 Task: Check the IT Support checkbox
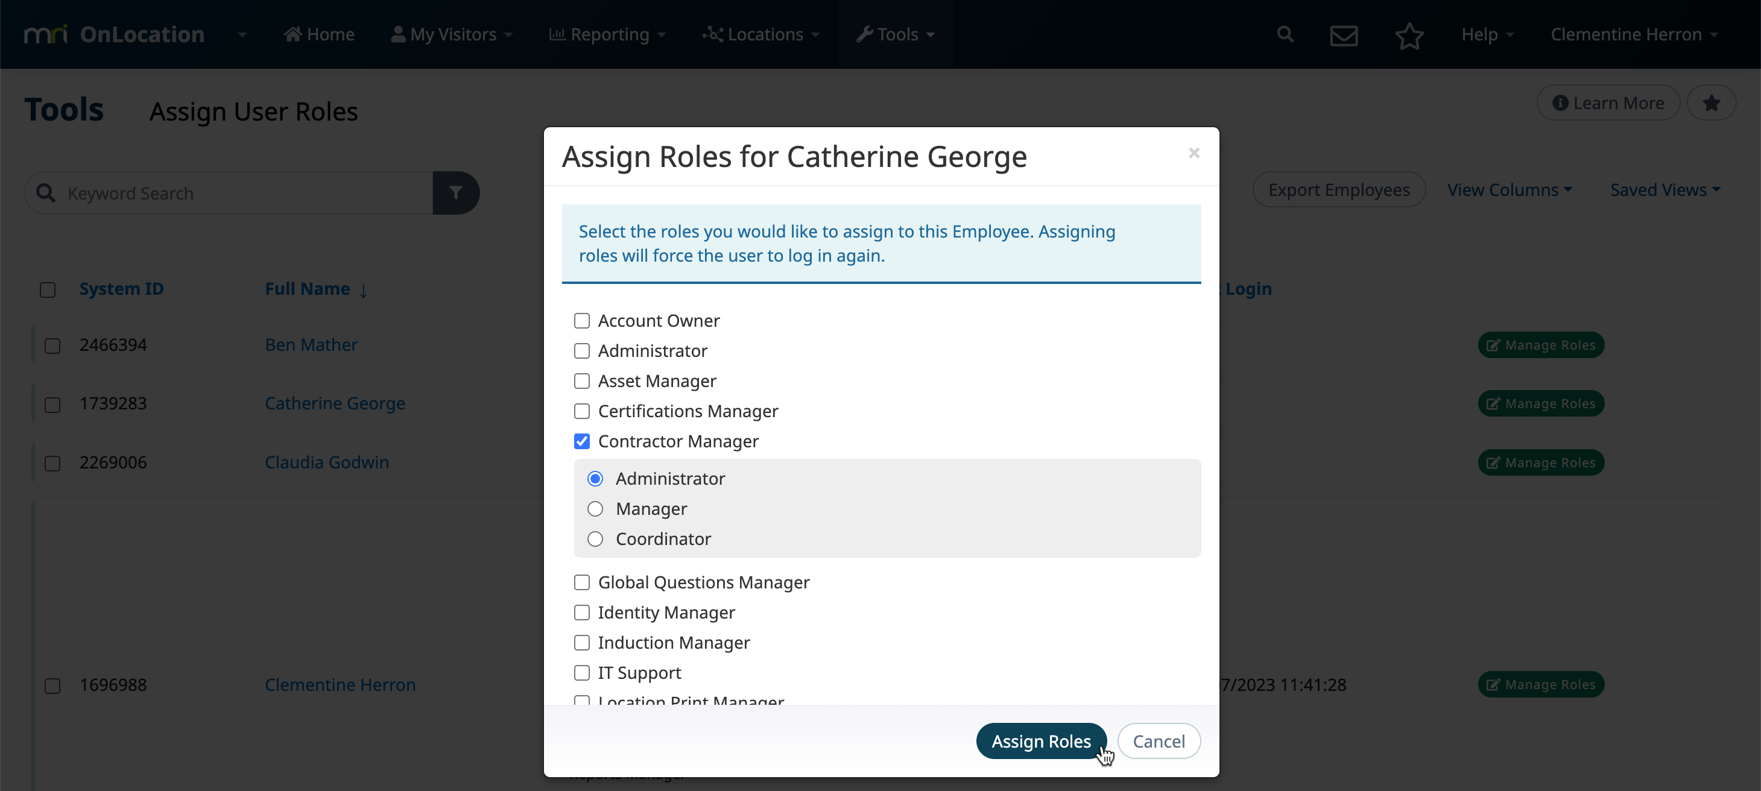(582, 673)
